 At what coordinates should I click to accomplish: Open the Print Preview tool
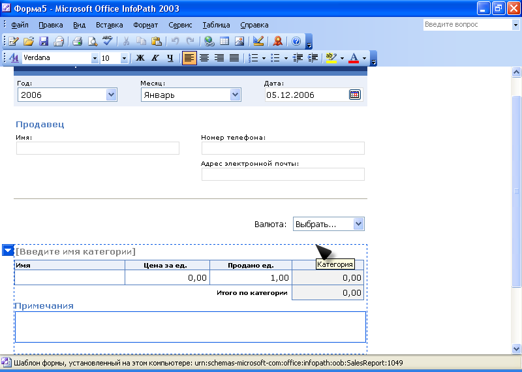(93, 41)
